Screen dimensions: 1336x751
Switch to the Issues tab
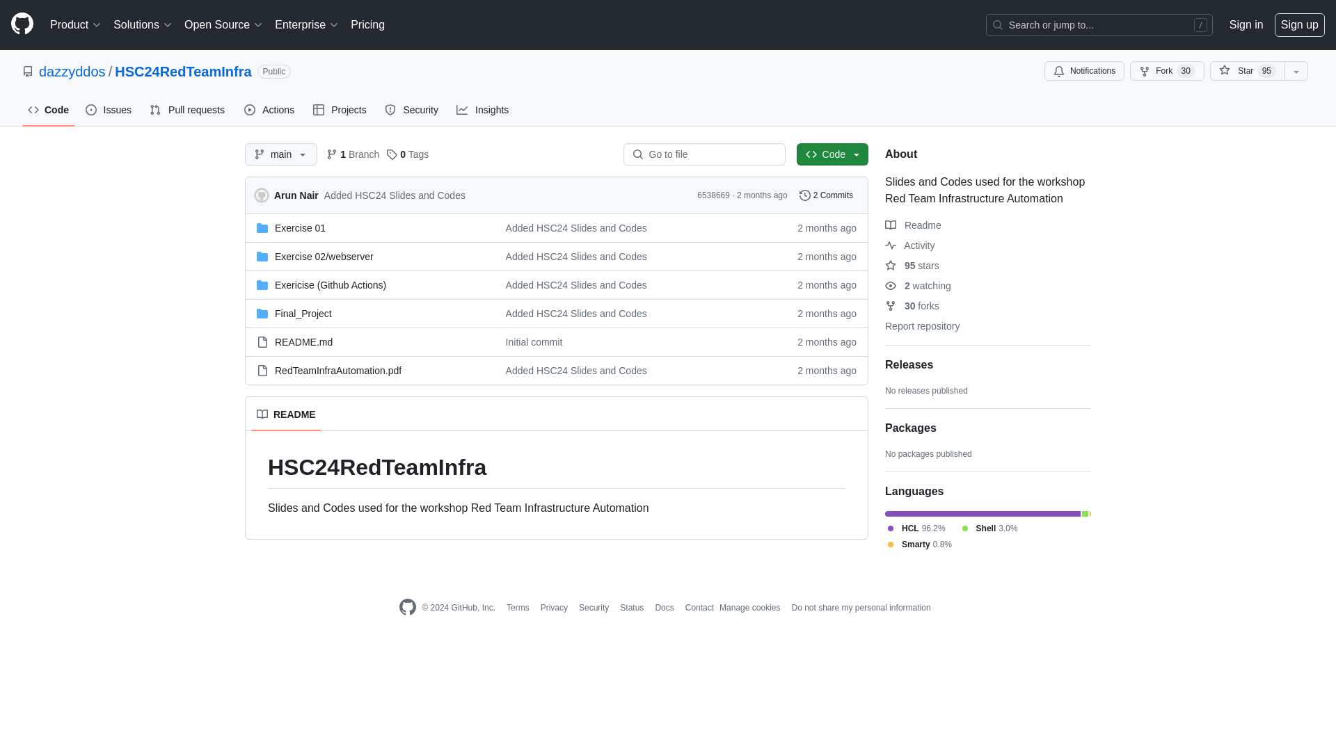(x=109, y=110)
